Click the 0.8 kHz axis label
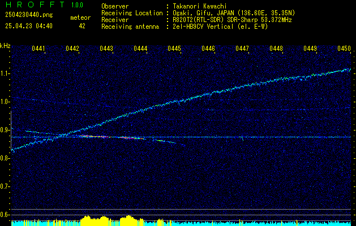The height and width of the screenshot is (226, 356). point(5,158)
